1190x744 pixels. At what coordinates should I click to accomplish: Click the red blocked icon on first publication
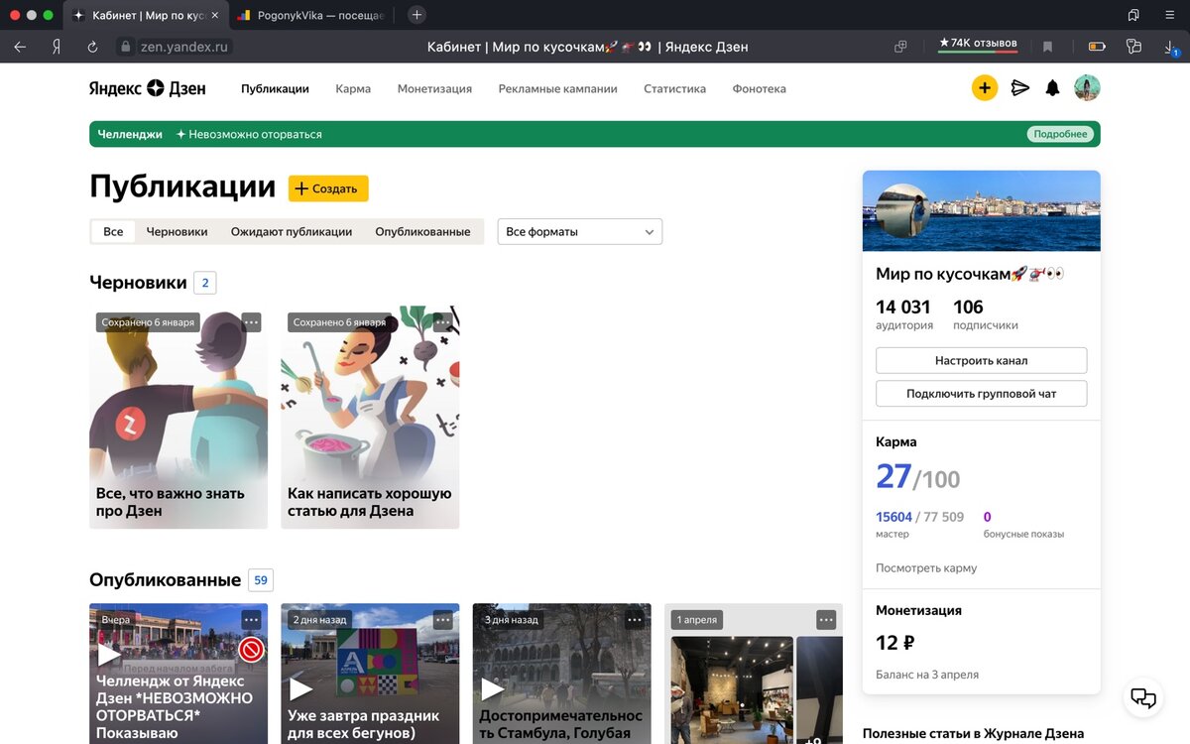click(251, 650)
